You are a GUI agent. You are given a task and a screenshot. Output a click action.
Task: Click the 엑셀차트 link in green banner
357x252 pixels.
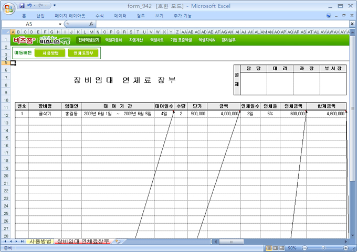[x=157, y=40]
